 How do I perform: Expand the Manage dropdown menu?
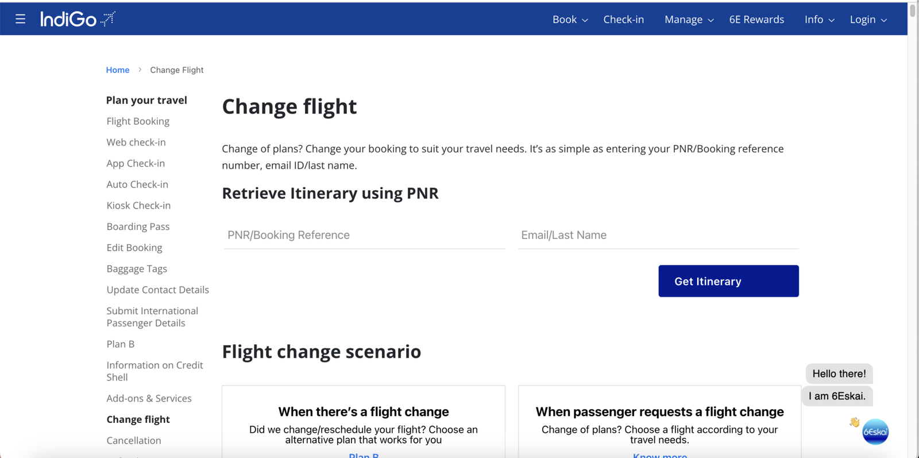(x=684, y=19)
